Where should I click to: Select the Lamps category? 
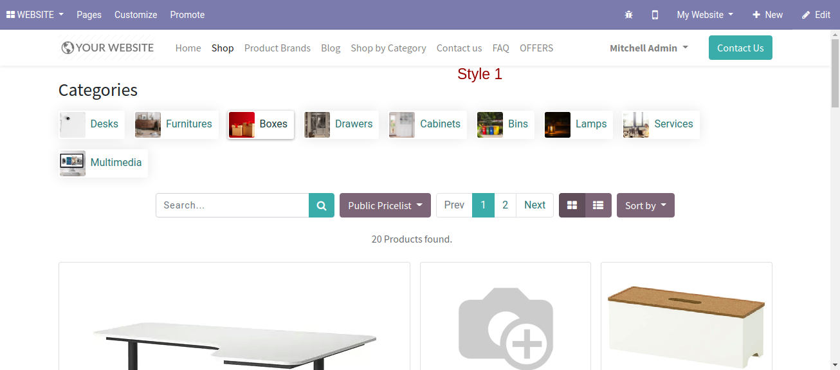(x=578, y=124)
